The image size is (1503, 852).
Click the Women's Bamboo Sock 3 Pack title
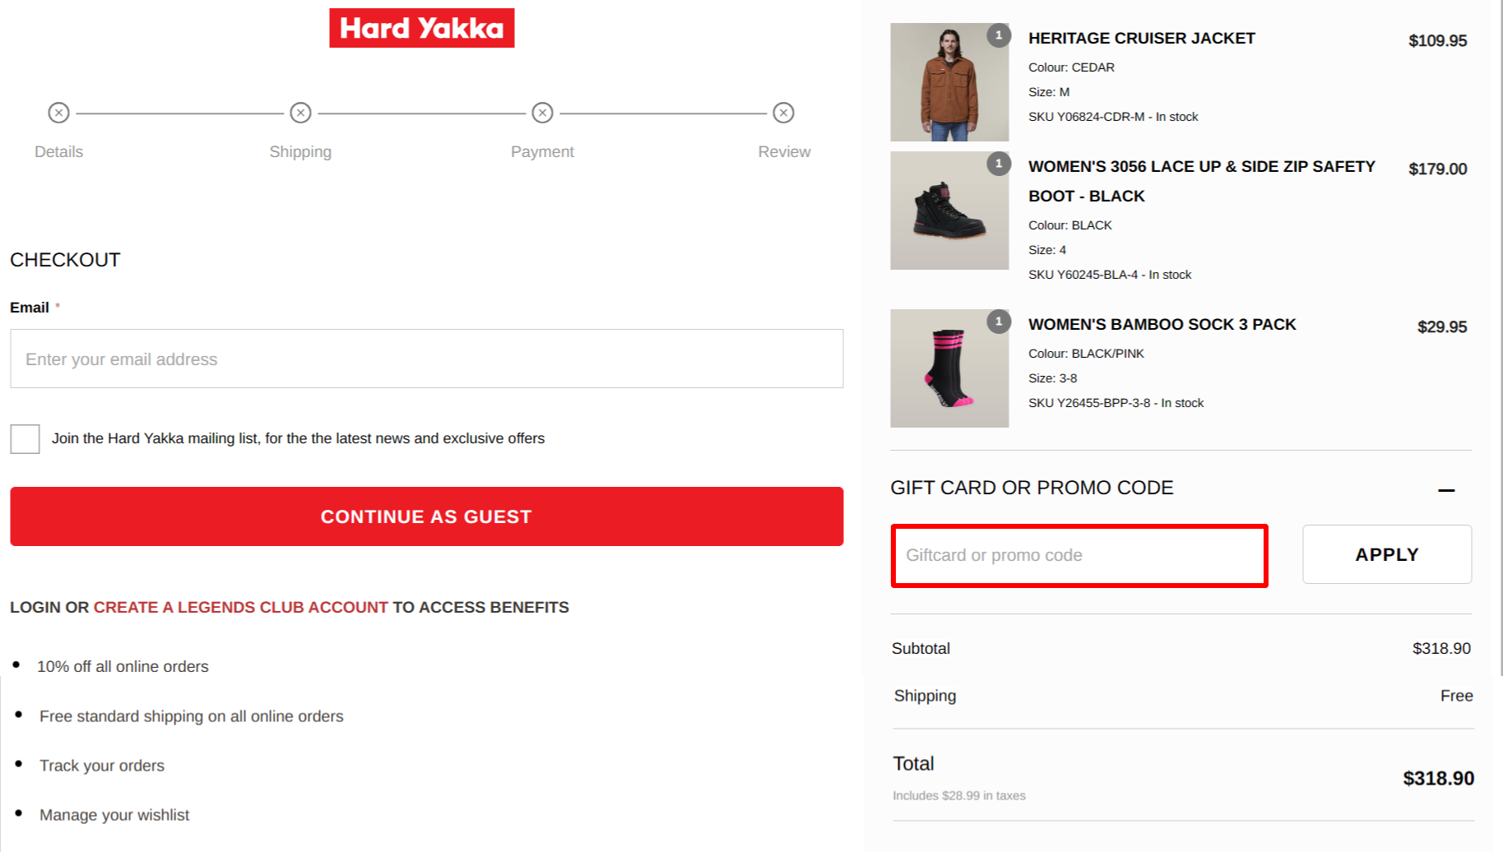[x=1162, y=324]
